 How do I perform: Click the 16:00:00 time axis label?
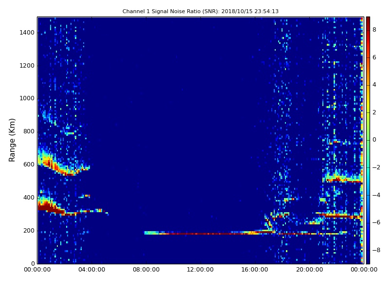(255, 270)
